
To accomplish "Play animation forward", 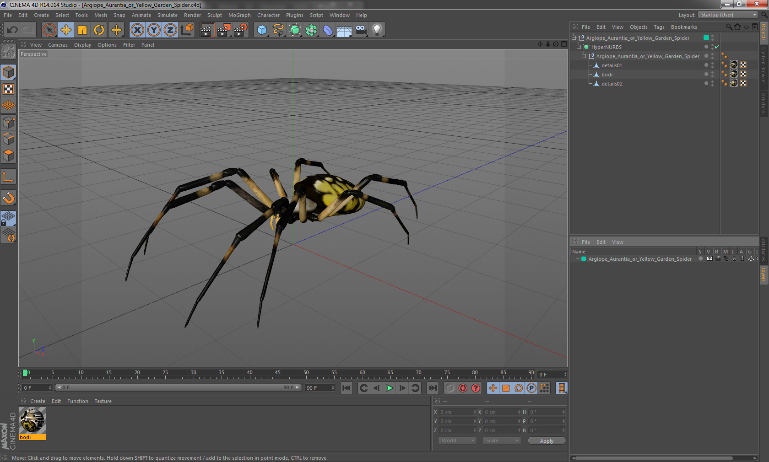I will click(390, 388).
